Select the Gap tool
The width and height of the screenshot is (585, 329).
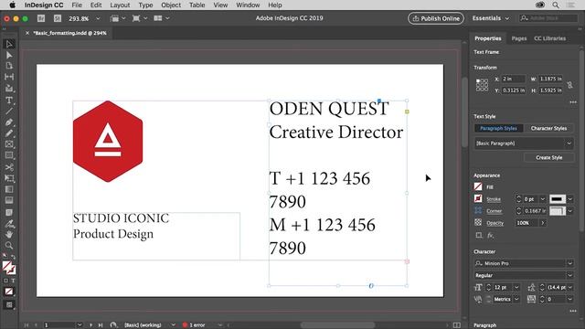[9, 77]
